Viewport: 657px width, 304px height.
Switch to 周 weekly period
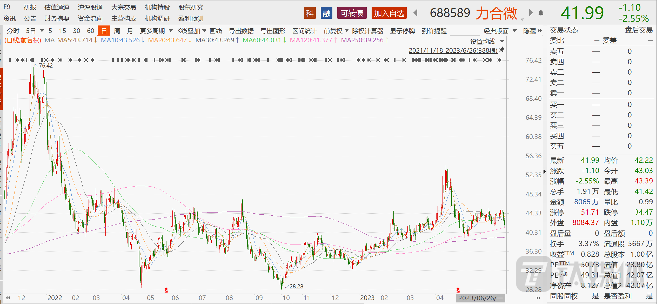(x=117, y=31)
